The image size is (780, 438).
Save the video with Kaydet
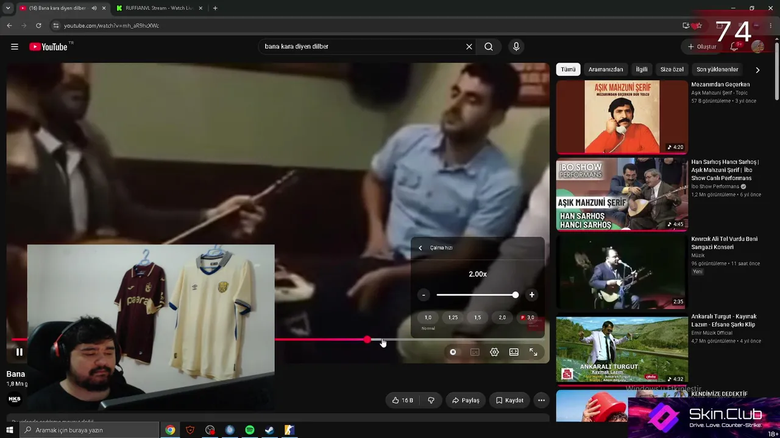coord(509,400)
